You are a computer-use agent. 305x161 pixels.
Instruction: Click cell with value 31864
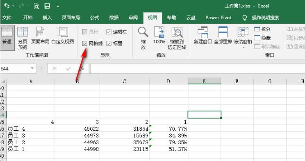[x=125, y=129]
